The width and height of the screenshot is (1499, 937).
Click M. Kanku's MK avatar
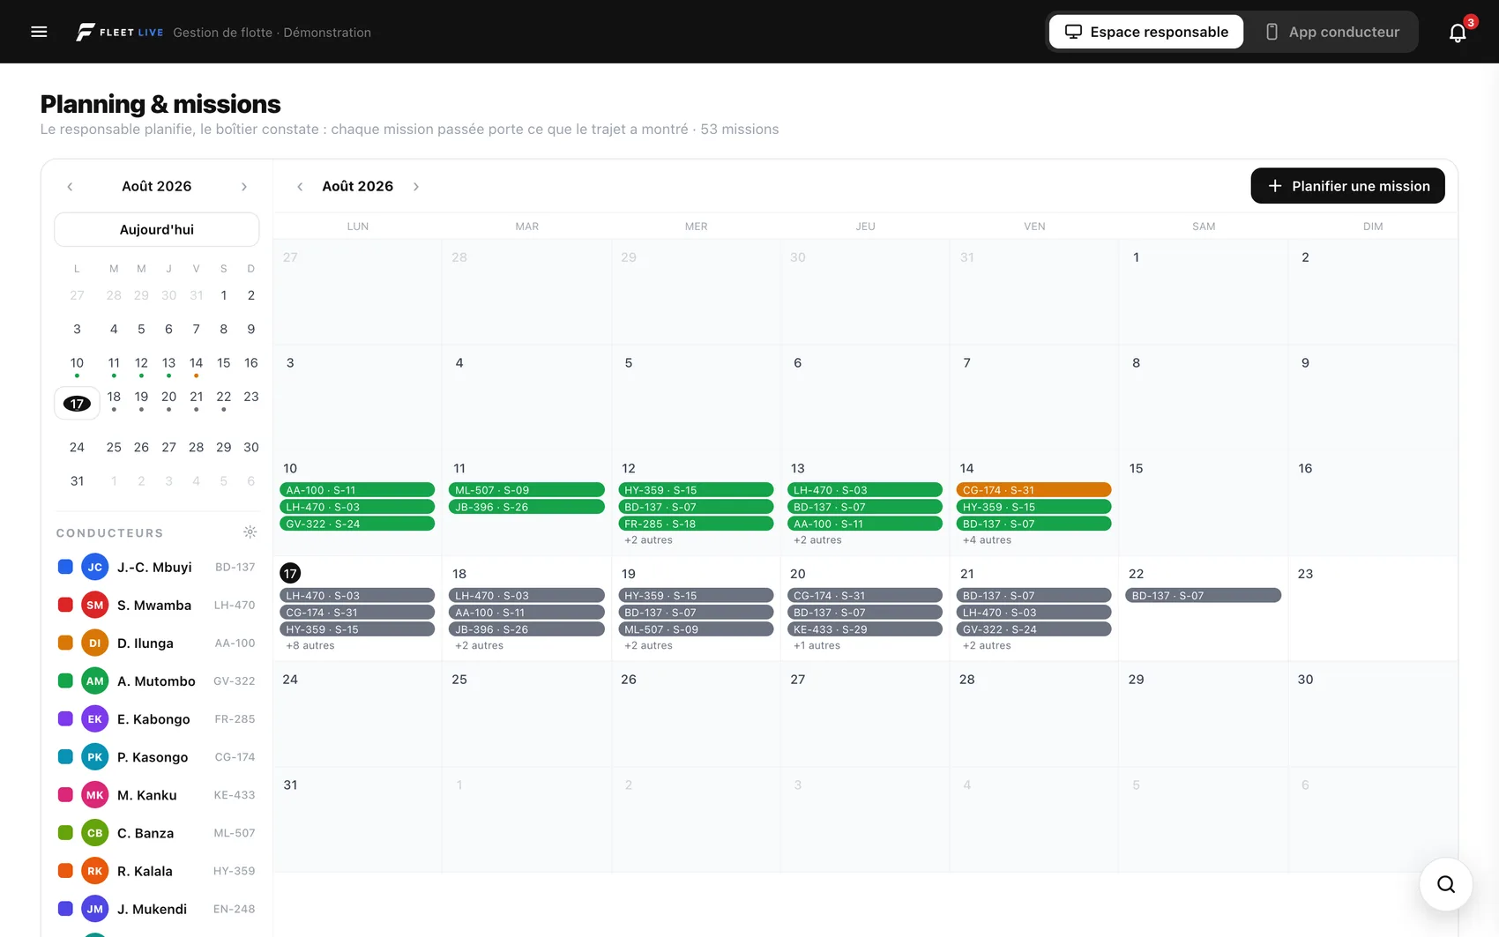tap(95, 794)
